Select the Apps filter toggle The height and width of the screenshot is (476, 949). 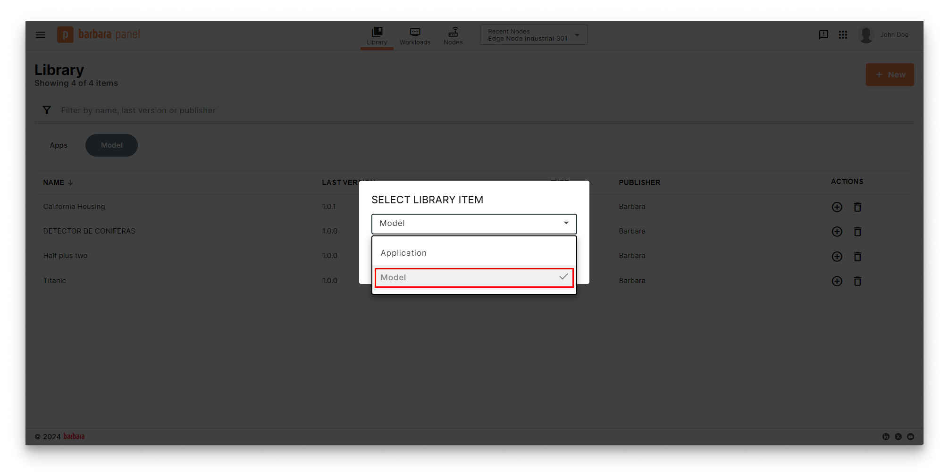(x=59, y=145)
